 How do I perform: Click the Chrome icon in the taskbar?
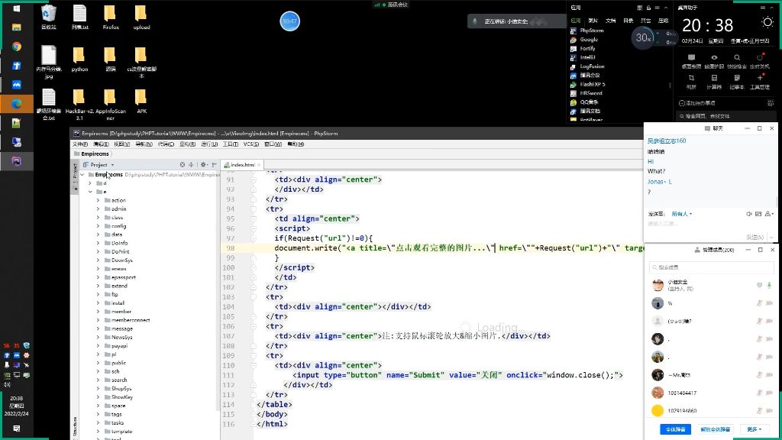pyautogui.click(x=17, y=47)
